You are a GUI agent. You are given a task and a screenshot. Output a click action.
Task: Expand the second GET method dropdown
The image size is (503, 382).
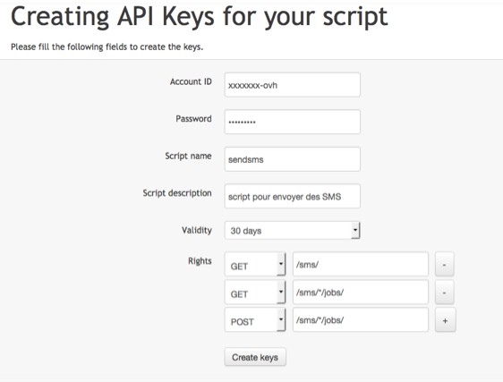pos(255,293)
